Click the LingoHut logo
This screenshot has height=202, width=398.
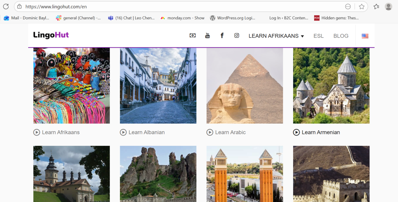coord(51,35)
